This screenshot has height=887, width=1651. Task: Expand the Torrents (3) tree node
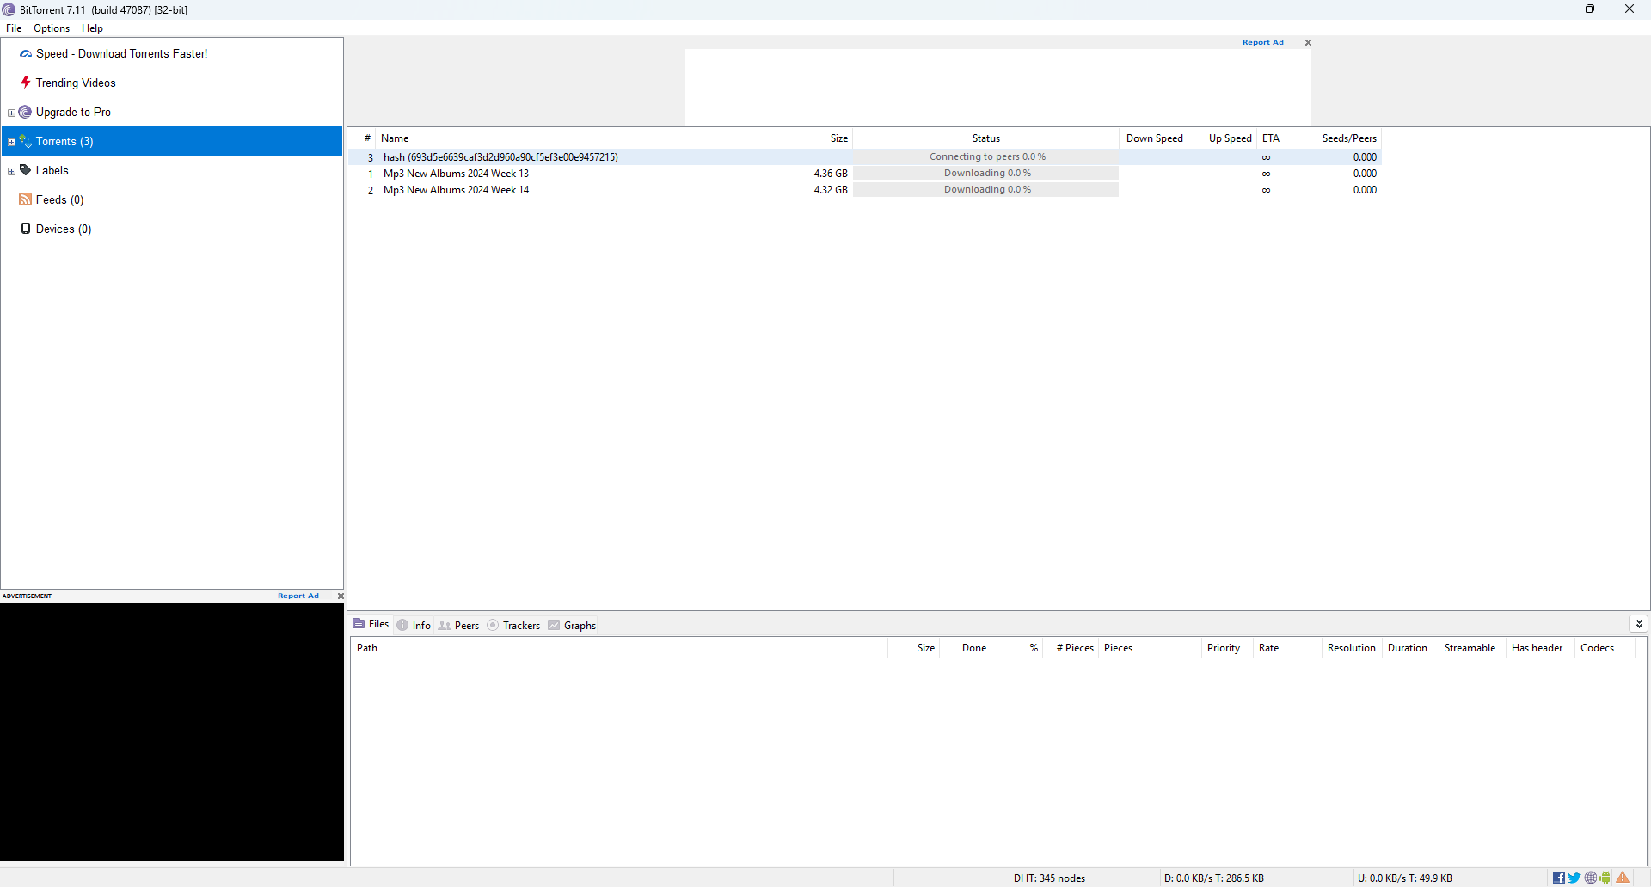point(11,142)
